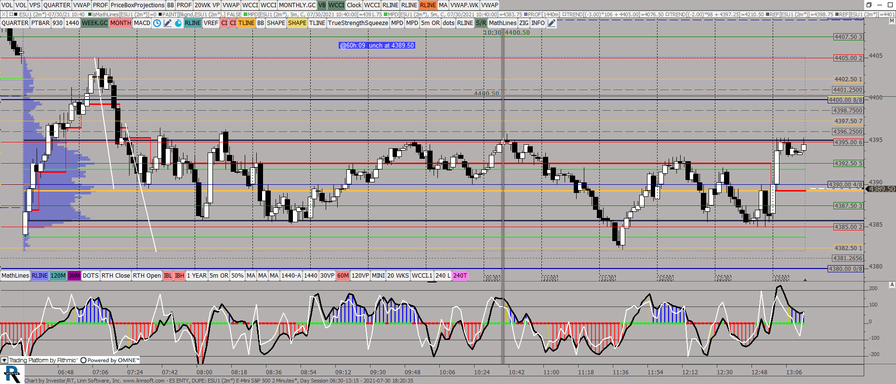Click the PTBAR button
The height and width of the screenshot is (384, 896).
tap(40, 23)
